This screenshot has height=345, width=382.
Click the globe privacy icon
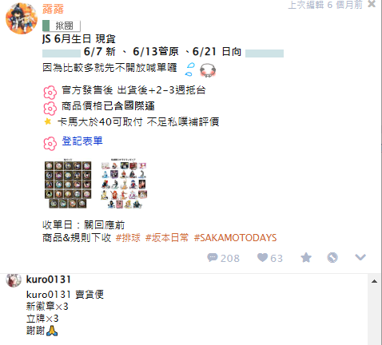click(332, 257)
